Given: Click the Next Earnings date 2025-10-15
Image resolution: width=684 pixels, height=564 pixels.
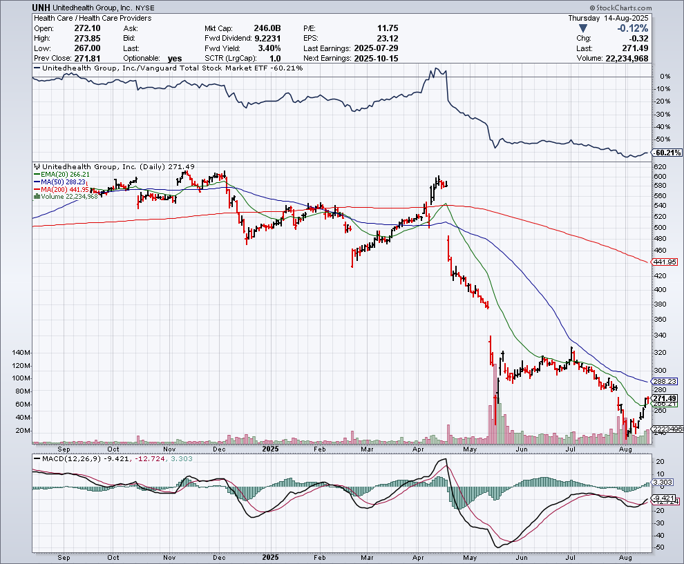Looking at the screenshot, I should [376, 59].
